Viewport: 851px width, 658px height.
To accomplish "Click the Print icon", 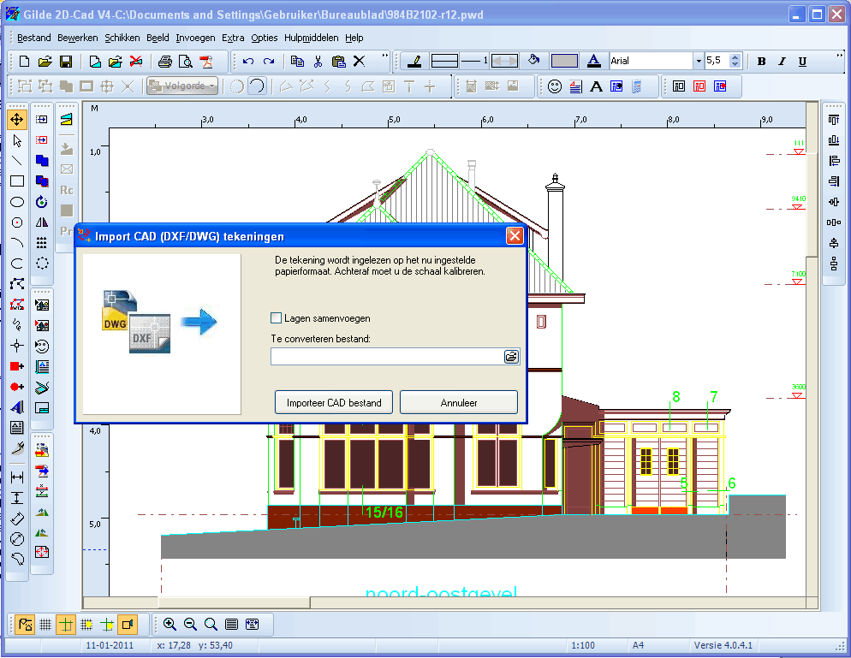I will pos(165,62).
